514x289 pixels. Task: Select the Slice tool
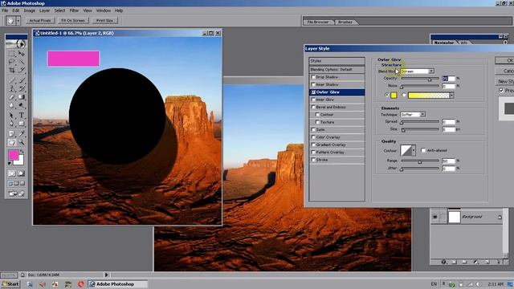click(x=22, y=70)
